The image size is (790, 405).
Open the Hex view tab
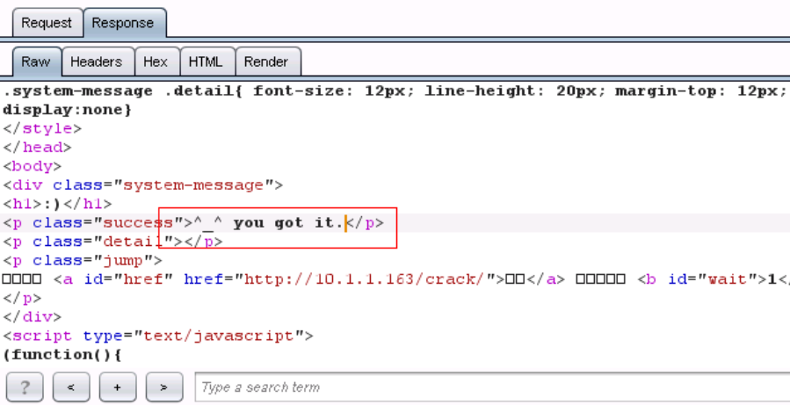(x=156, y=62)
